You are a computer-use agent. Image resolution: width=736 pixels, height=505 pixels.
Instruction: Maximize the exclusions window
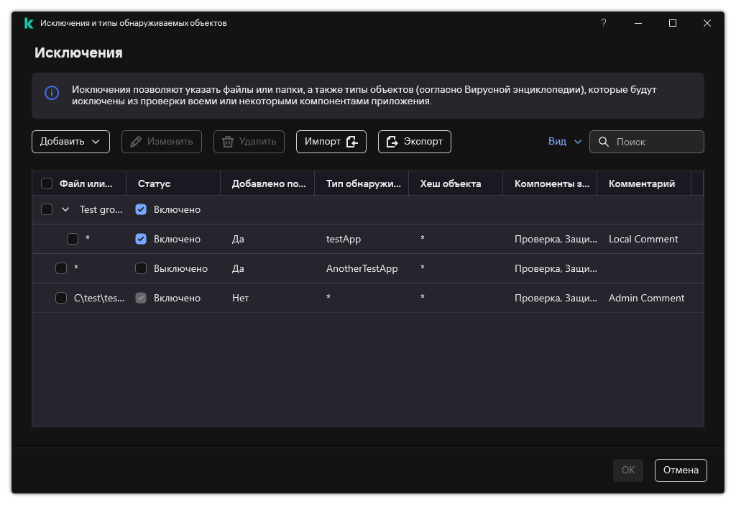(672, 23)
